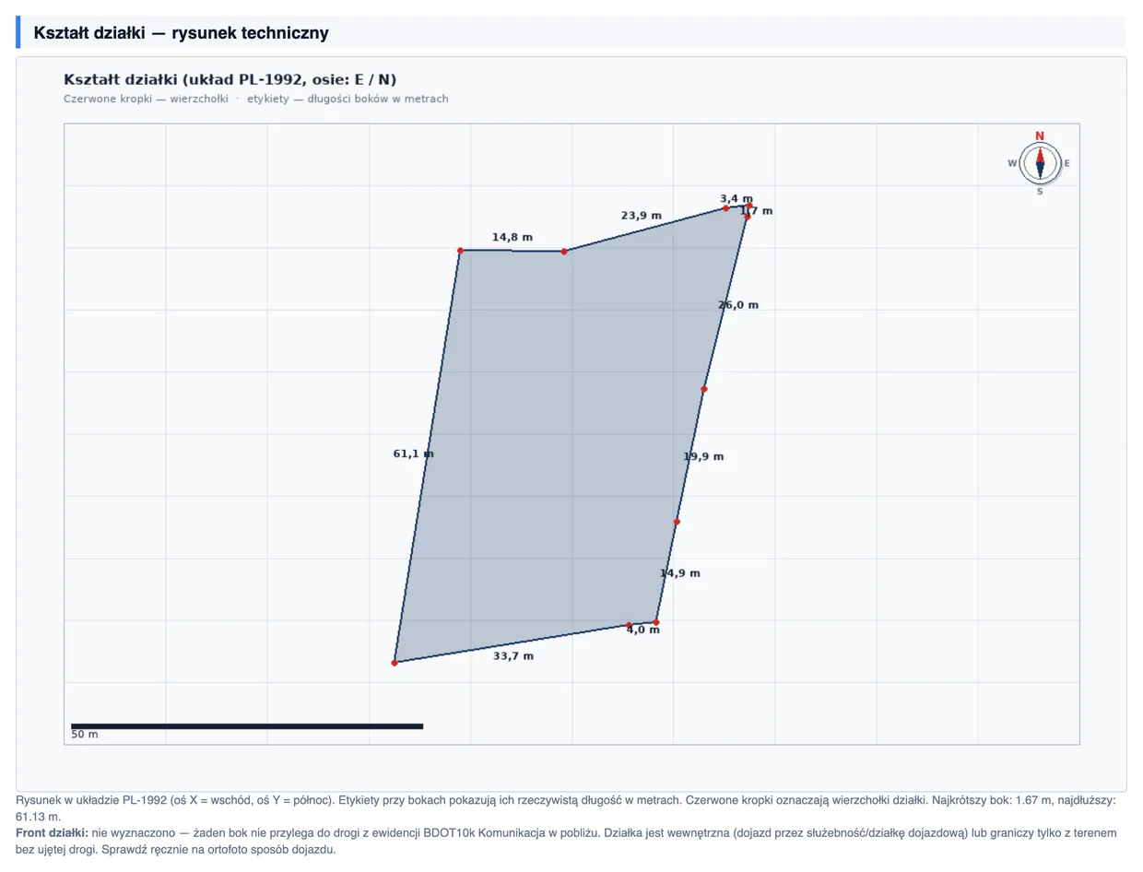Select the vertex between 14,8 m and 23,9 m
This screenshot has width=1143, height=872.
click(x=564, y=252)
